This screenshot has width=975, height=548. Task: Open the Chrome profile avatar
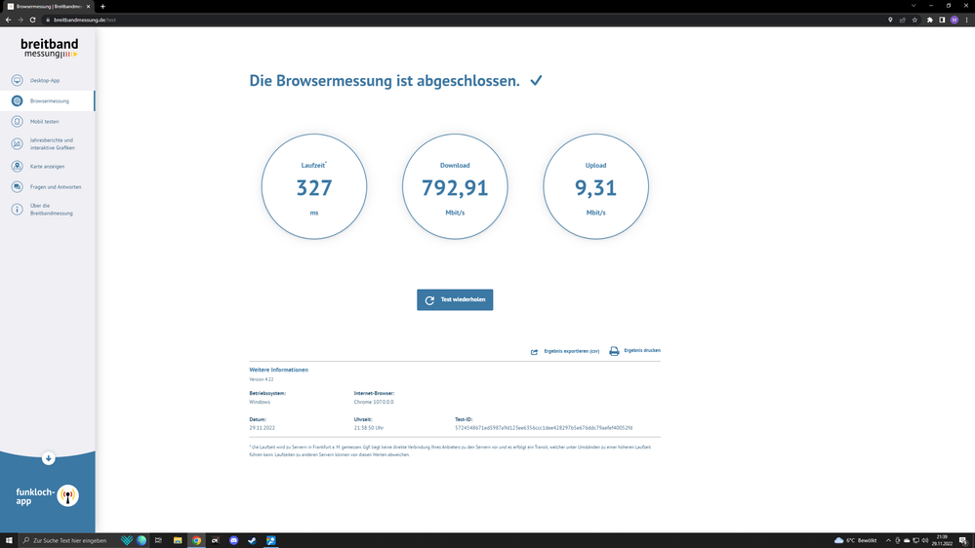[955, 20]
